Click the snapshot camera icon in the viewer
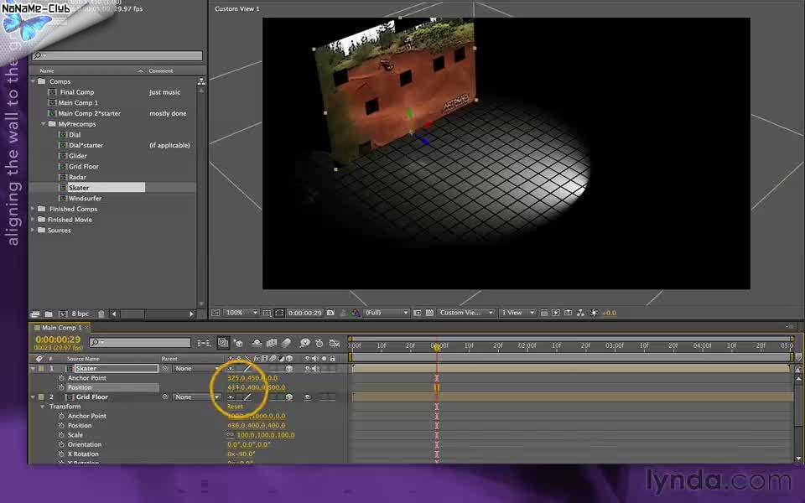Viewport: 805px width, 503px height. (331, 313)
